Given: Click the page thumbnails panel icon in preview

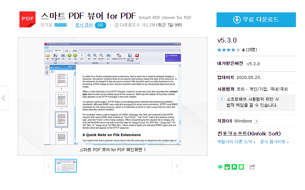Looking at the screenshot, I should point(47,67).
